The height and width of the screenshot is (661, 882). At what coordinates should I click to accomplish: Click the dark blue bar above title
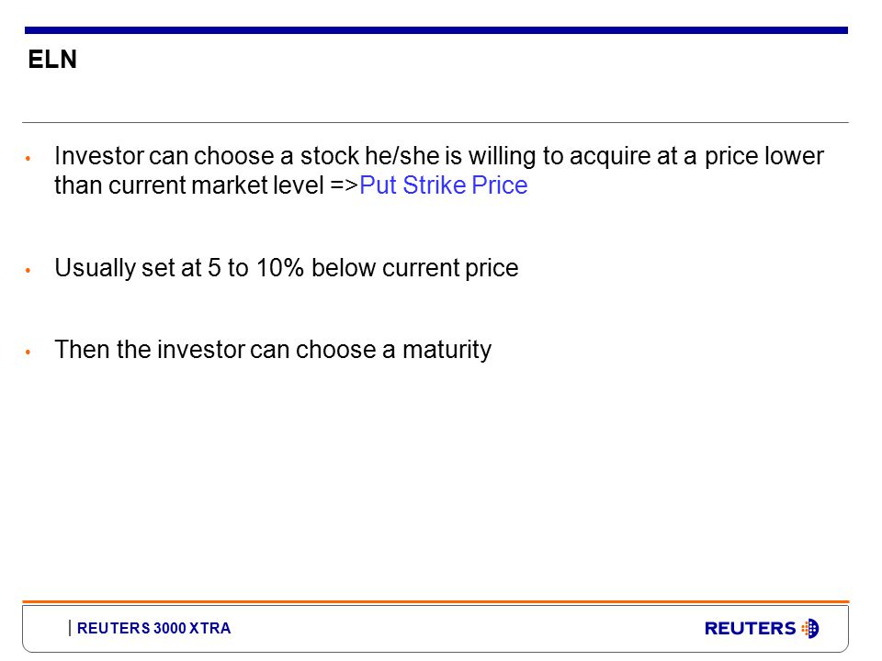pyautogui.click(x=435, y=30)
